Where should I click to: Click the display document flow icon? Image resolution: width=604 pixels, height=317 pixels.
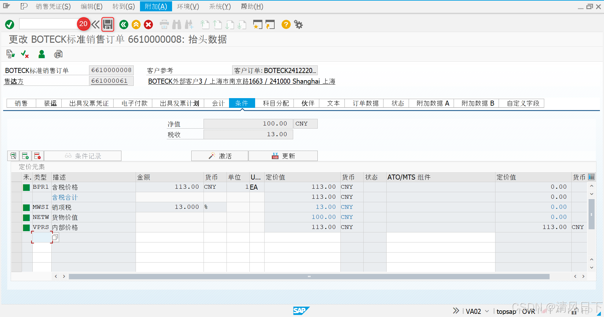10,54
